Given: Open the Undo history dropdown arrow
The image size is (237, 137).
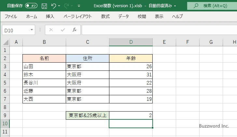Looking at the screenshot, I should tap(59, 6).
